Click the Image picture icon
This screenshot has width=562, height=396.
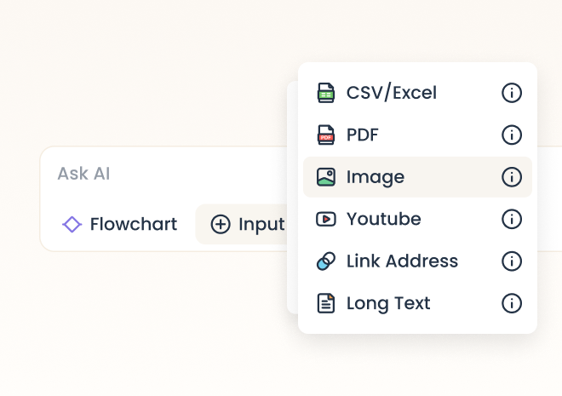[326, 177]
